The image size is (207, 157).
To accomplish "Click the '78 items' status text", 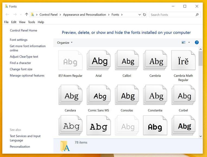I will pyautogui.click(x=81, y=142).
